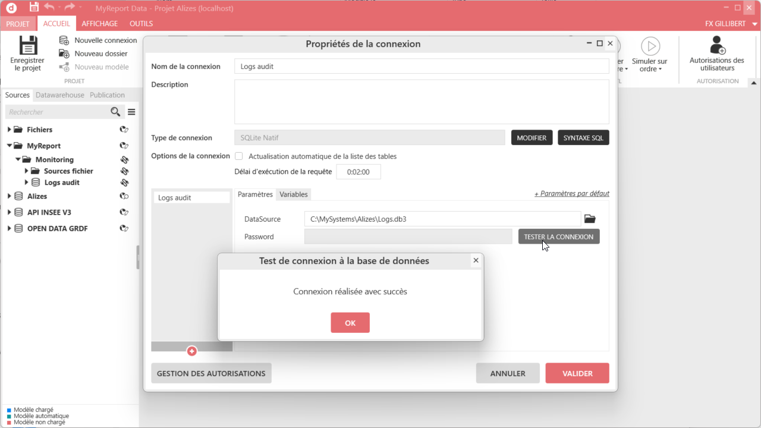Click the save project floppy disk icon
This screenshot has width=761, height=428.
[27, 46]
